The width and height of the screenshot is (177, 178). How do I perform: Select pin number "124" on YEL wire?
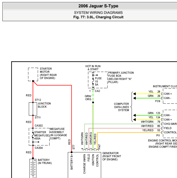[158, 117]
